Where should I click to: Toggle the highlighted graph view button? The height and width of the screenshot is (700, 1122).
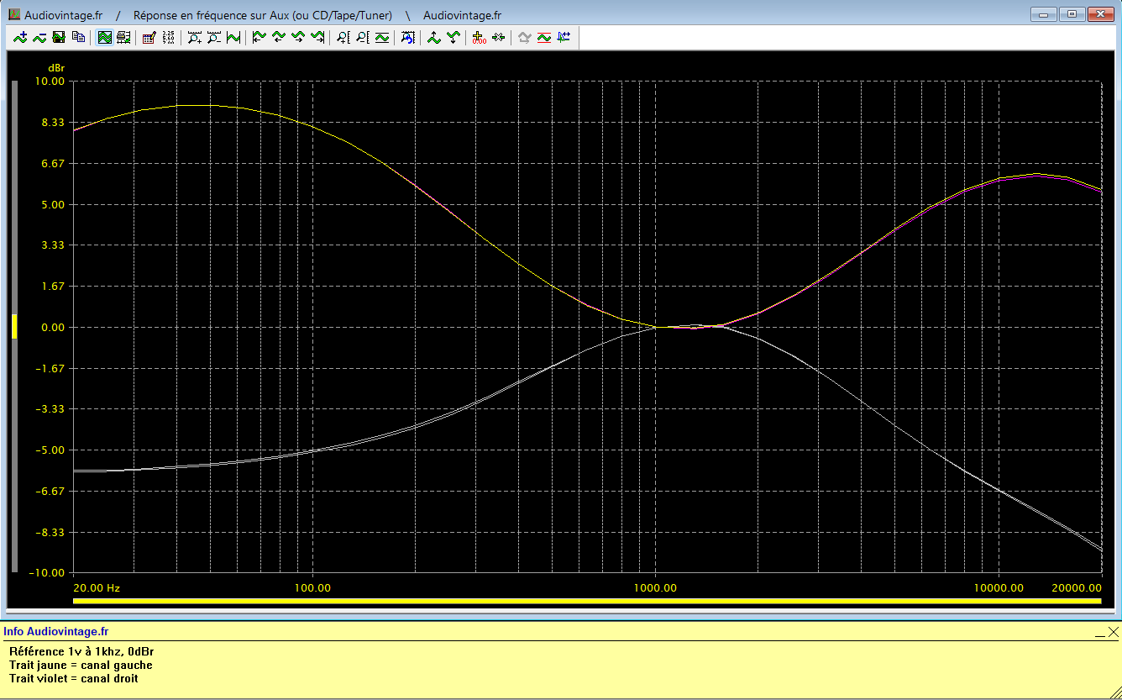[x=105, y=37]
